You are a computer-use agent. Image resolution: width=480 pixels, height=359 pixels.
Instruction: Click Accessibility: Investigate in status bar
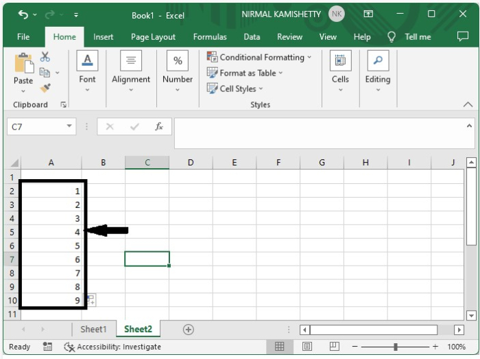point(112,347)
